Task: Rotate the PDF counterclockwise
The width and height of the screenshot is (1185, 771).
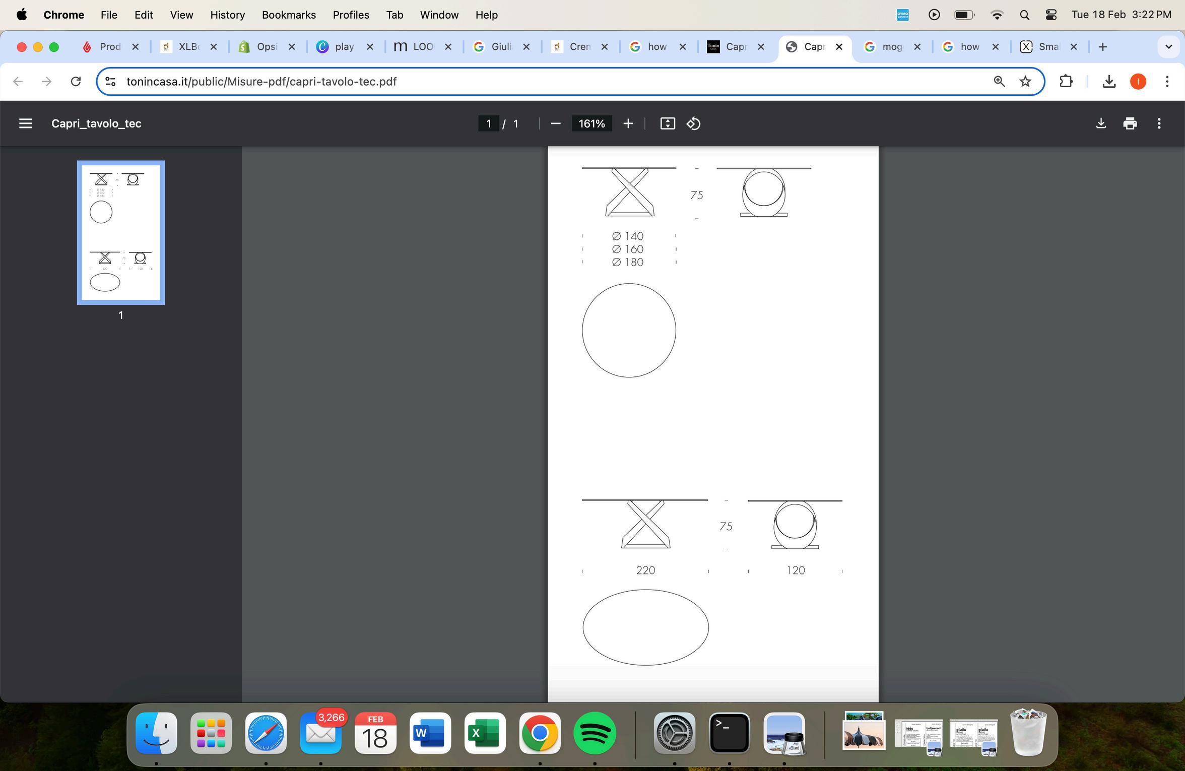Action: (693, 123)
